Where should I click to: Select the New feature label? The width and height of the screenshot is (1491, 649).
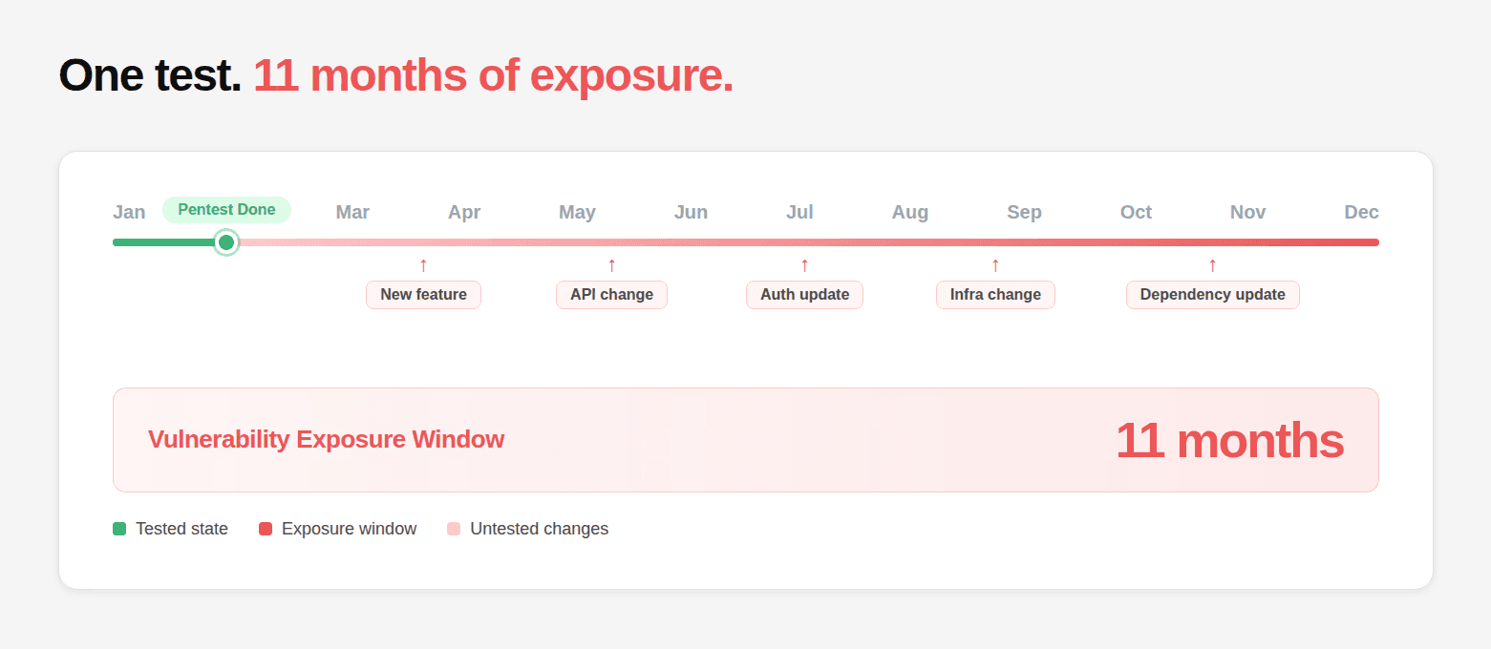pos(423,295)
